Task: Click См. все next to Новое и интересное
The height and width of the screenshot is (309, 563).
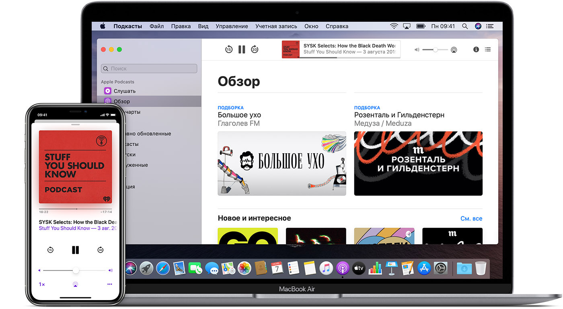Action: [471, 218]
